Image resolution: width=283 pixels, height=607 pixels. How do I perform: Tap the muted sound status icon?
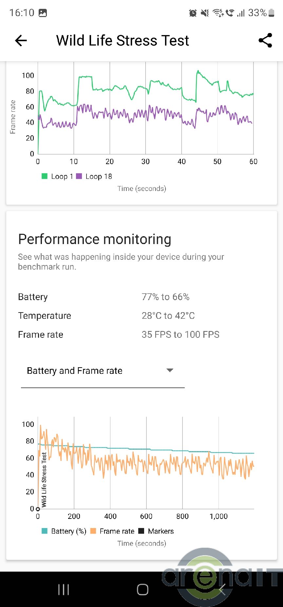click(205, 13)
